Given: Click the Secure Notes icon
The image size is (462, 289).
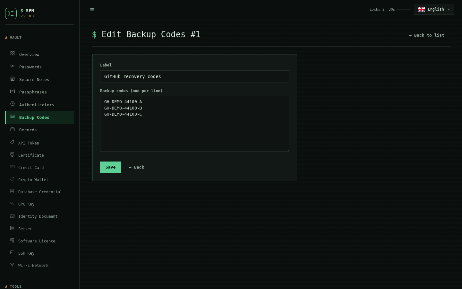Looking at the screenshot, I should [13, 79].
